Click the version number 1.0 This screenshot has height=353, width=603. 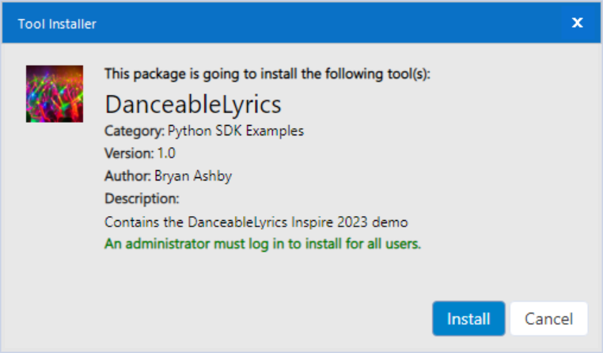click(166, 153)
